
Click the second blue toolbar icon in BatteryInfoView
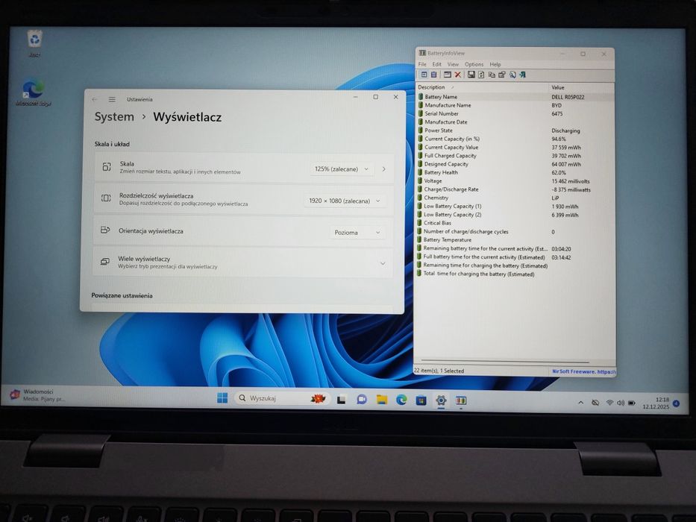click(434, 75)
